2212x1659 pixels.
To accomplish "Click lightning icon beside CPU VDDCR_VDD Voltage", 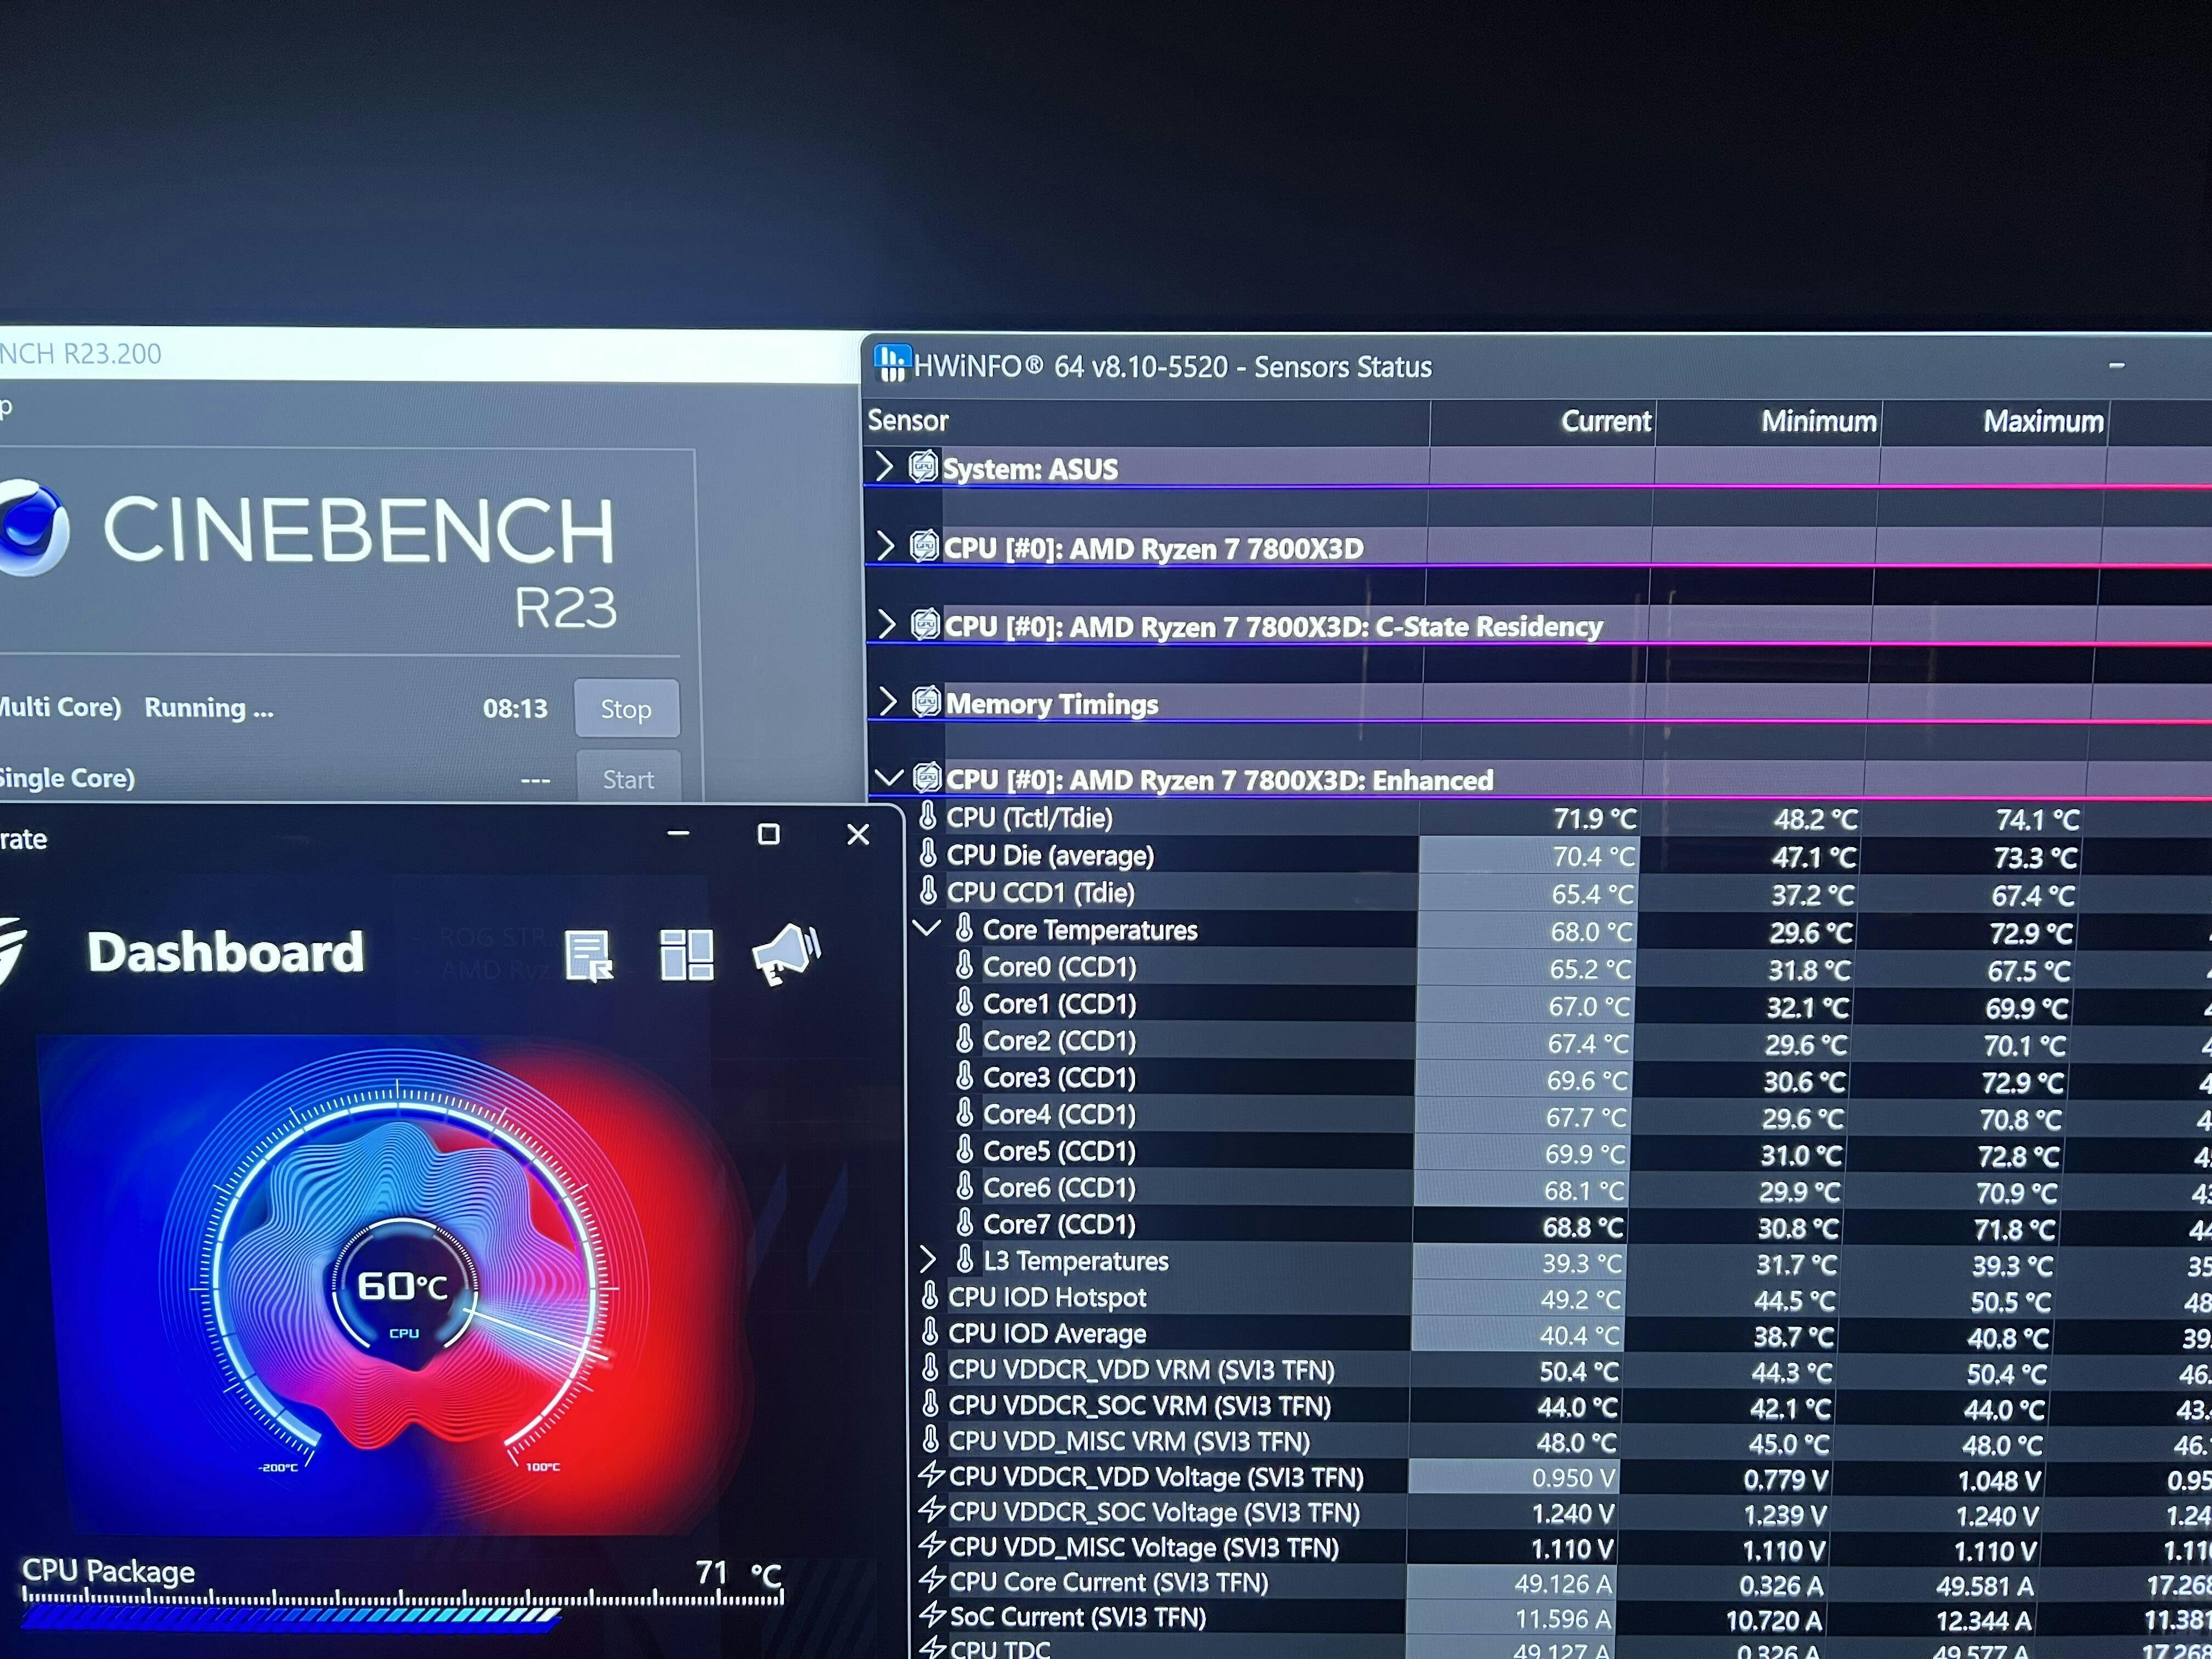I will (x=931, y=1475).
